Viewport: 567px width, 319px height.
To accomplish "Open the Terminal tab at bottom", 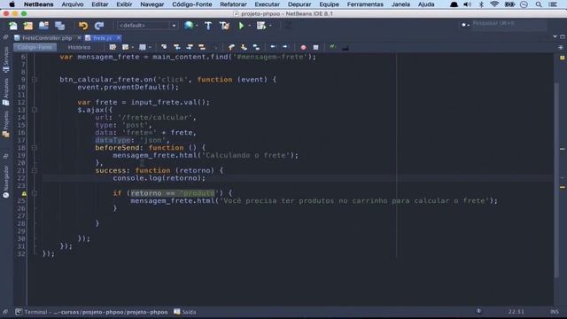I will [92, 312].
